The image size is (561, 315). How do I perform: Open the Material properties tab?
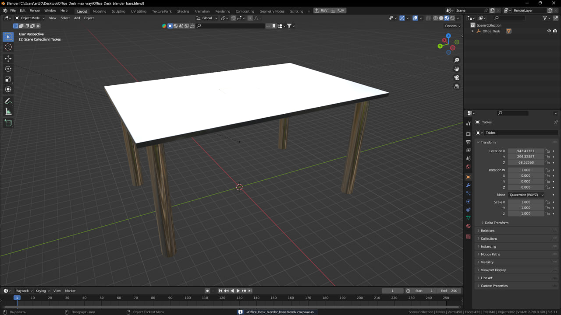point(469,226)
